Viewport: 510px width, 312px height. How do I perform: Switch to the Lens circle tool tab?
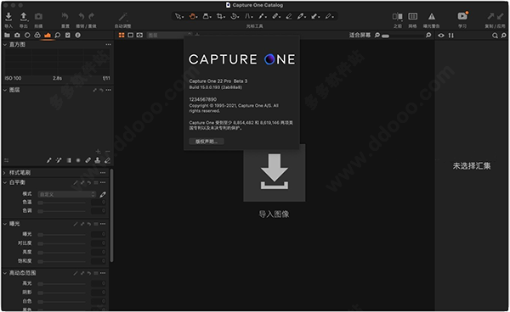27,35
